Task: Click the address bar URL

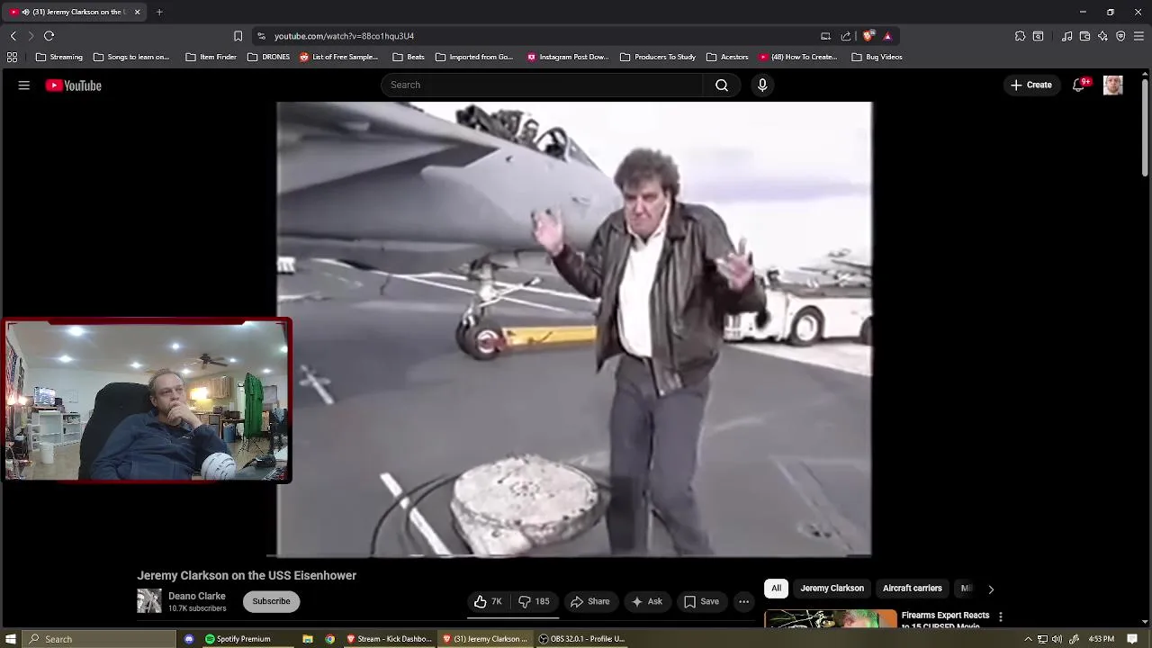Action: point(344,36)
